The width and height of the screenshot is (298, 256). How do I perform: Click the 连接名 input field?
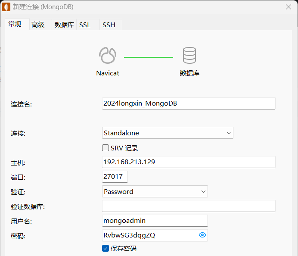click(189, 103)
